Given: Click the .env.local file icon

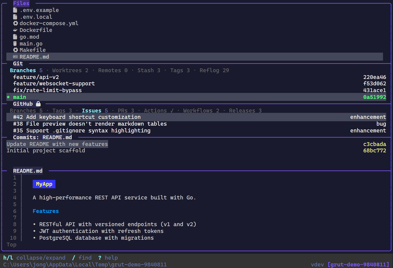Looking at the screenshot, I should pos(15,17).
